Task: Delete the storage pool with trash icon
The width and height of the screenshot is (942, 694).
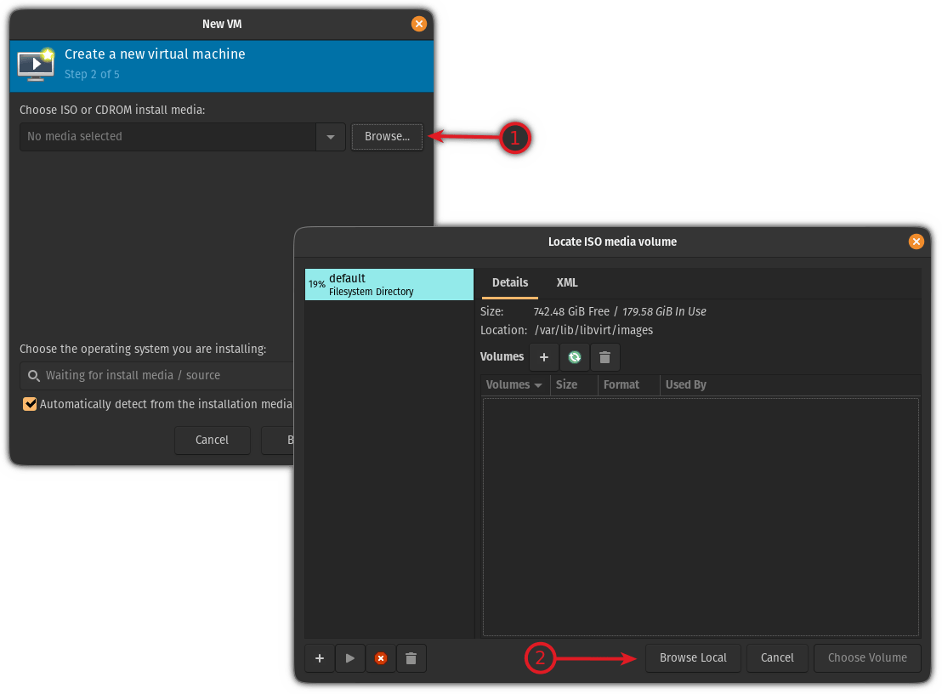Action: 411,658
